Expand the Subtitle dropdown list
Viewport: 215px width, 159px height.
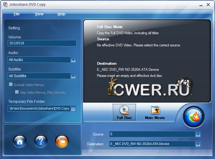(x=73, y=76)
